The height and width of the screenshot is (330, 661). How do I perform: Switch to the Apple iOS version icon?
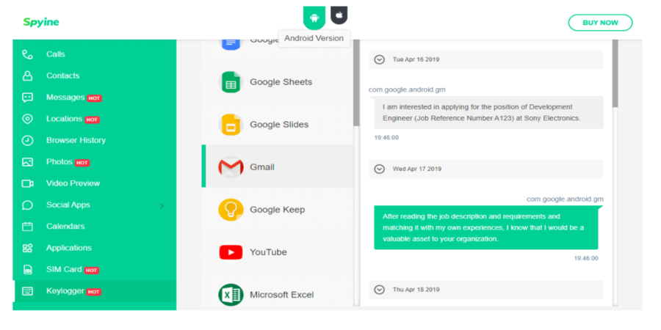pos(339,15)
